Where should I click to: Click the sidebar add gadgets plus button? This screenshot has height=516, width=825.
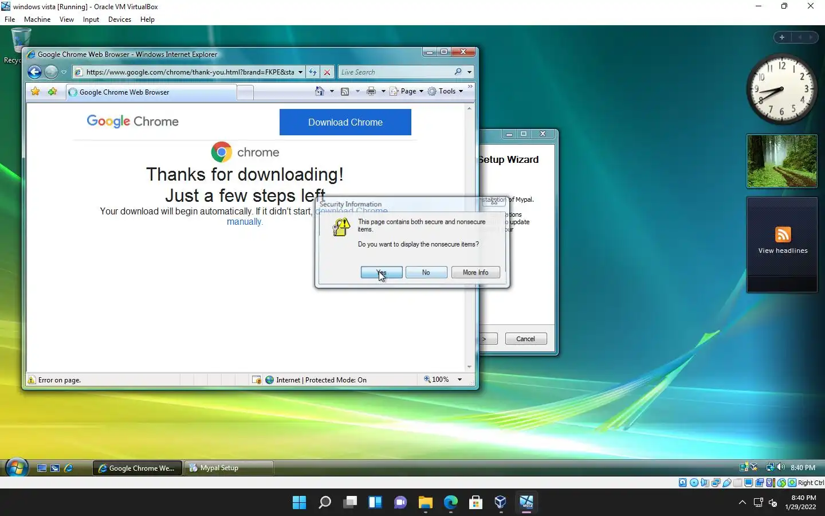point(781,37)
